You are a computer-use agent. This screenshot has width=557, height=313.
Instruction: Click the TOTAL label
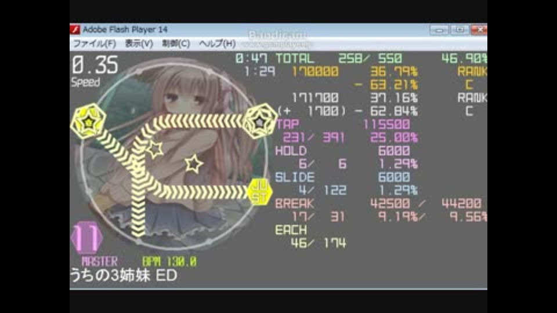coord(295,59)
